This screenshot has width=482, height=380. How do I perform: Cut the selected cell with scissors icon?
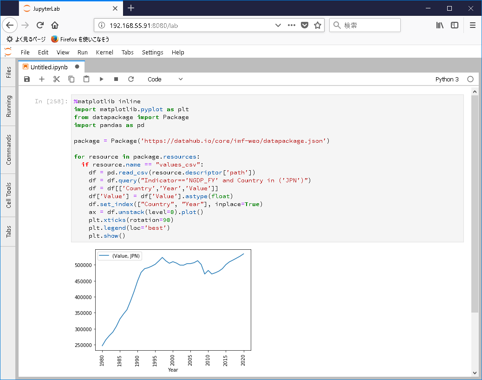click(x=57, y=79)
